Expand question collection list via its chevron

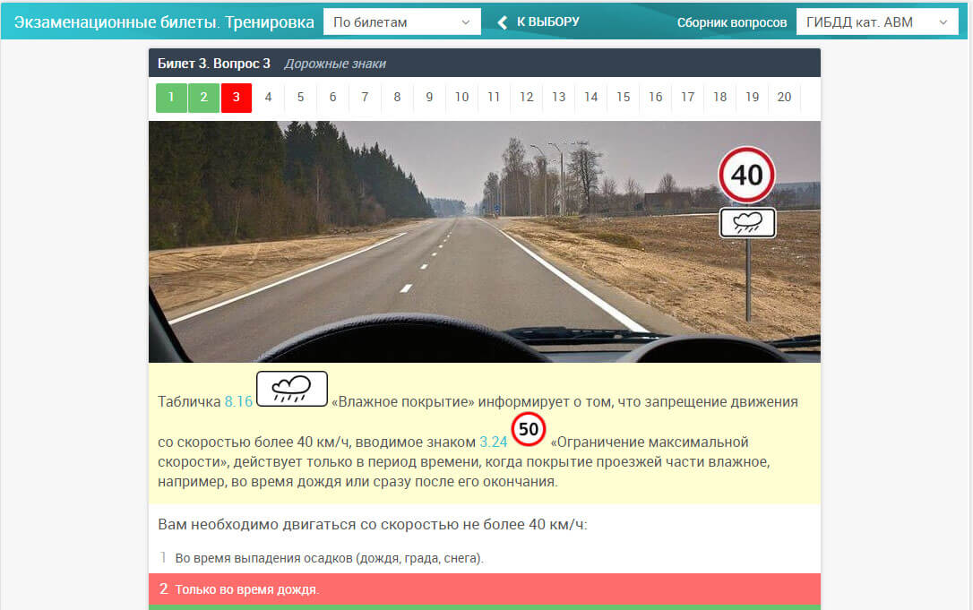943,22
